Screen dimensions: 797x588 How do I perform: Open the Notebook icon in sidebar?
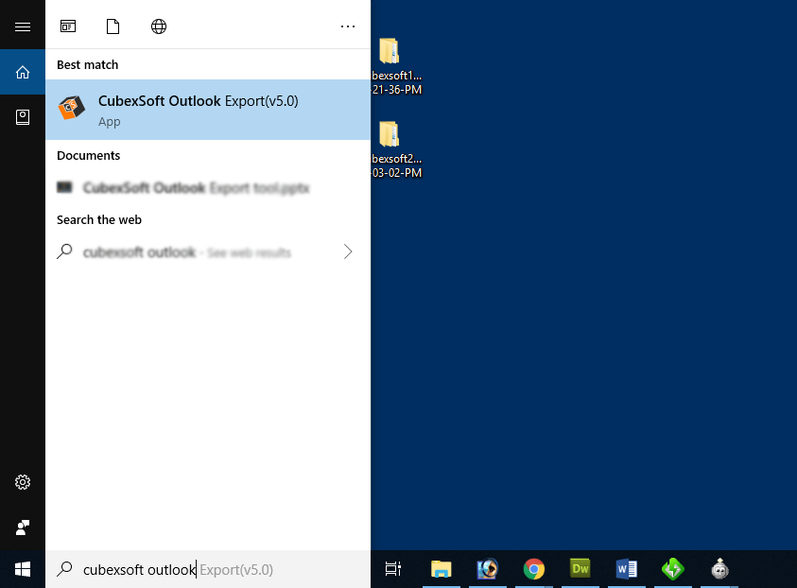click(x=23, y=117)
